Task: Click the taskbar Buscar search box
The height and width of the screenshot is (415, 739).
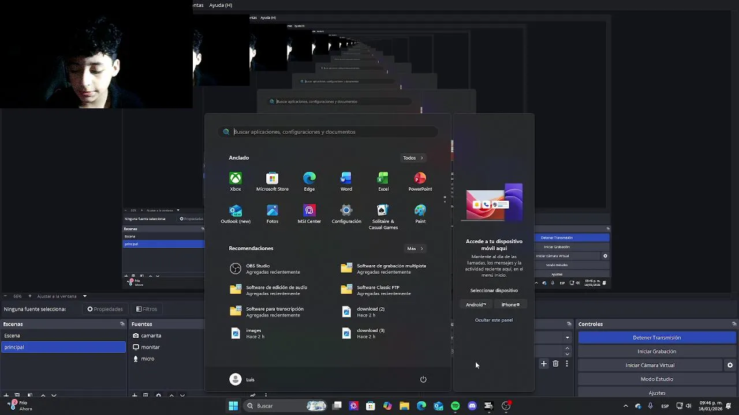Action: click(x=286, y=406)
